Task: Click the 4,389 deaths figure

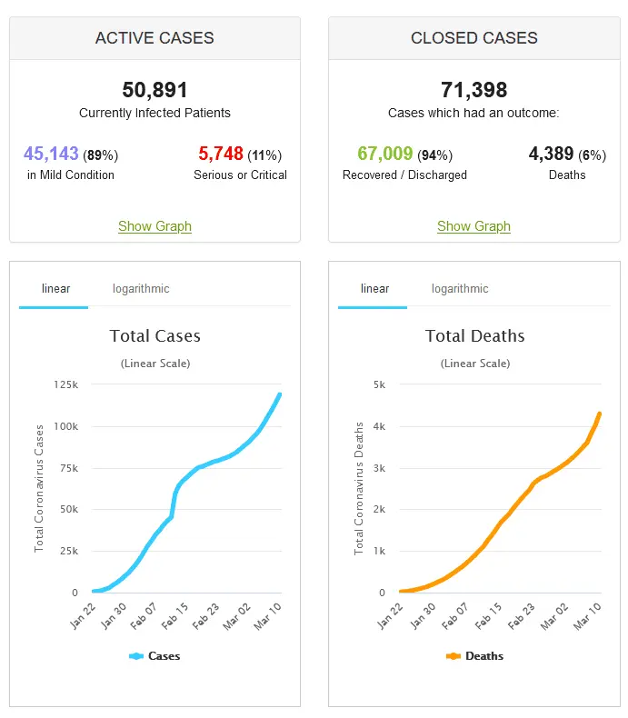Action: 552,155
